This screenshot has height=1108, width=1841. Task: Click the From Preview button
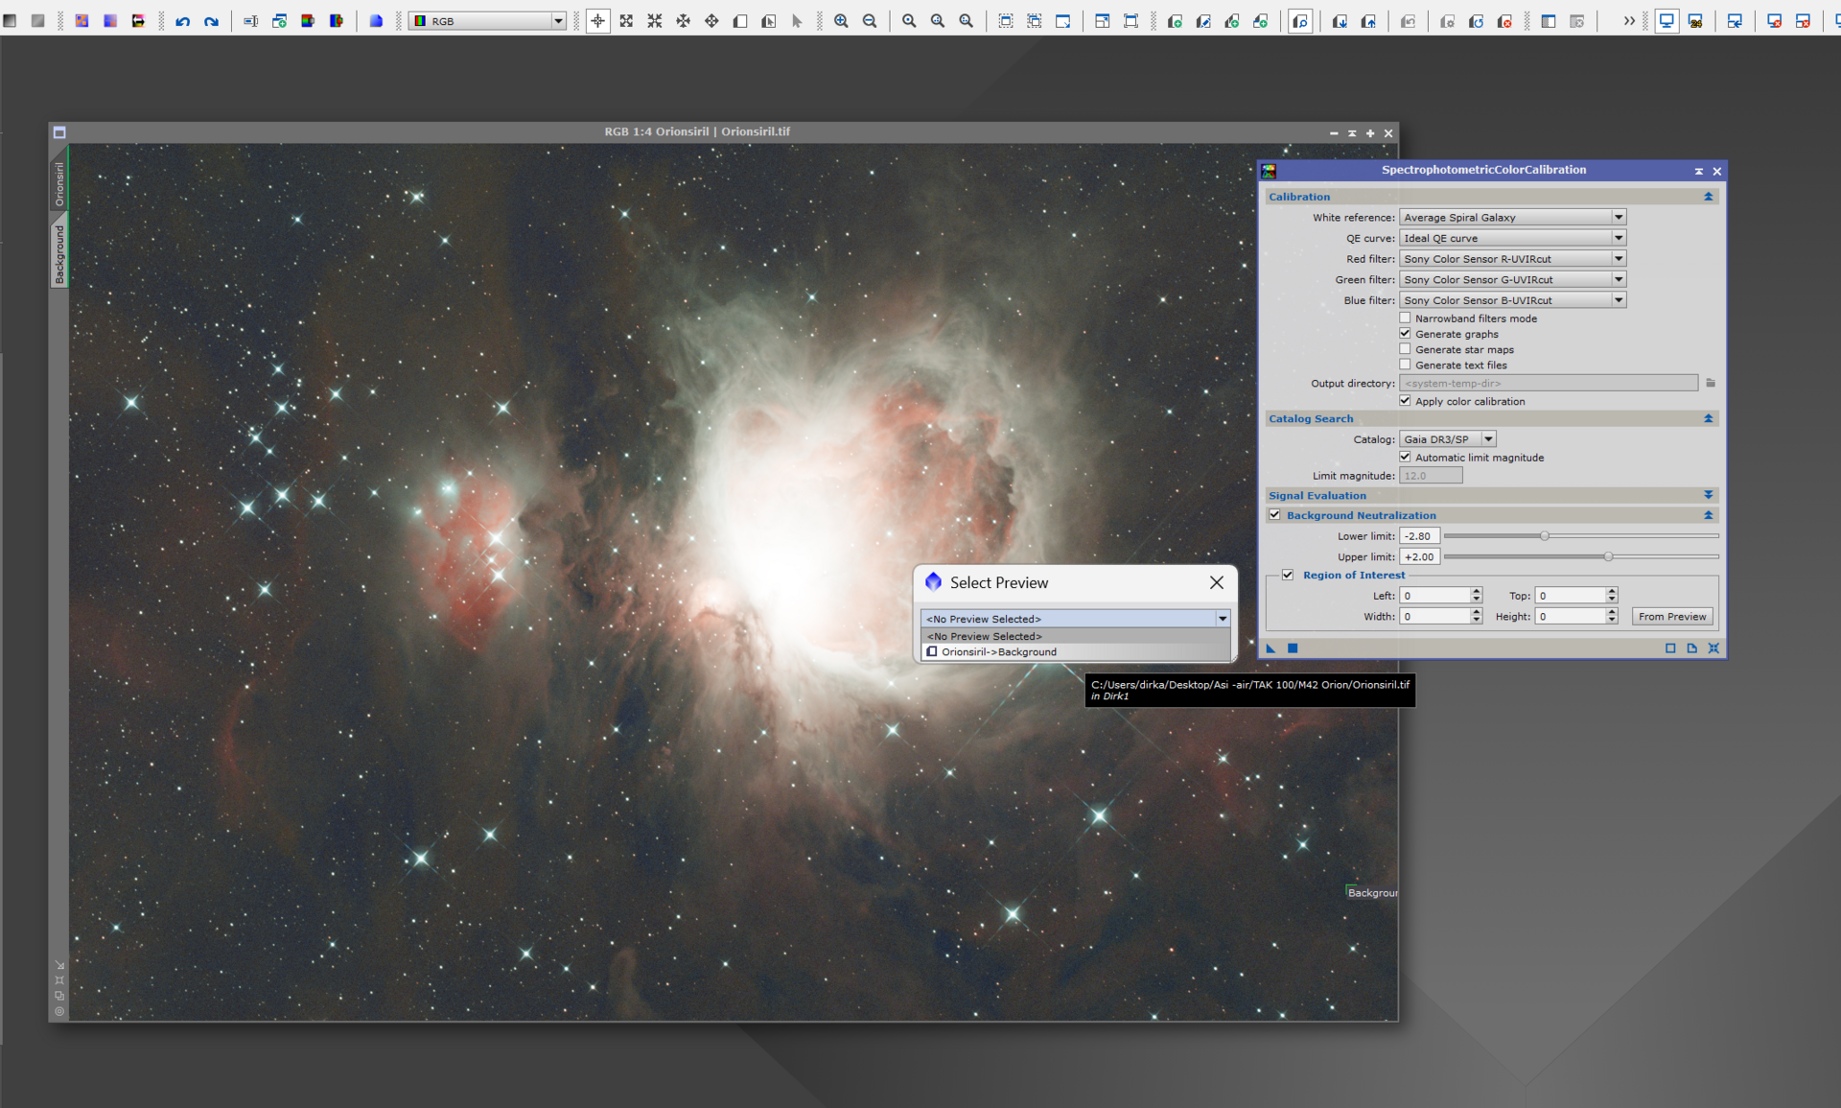[1672, 617]
